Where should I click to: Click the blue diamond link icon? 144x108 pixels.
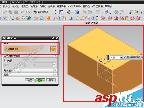131,12
